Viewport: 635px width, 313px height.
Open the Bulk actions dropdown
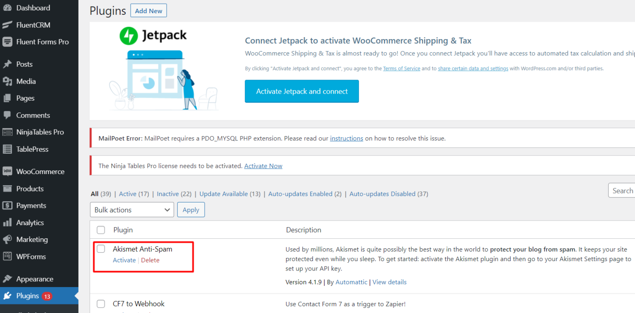131,209
